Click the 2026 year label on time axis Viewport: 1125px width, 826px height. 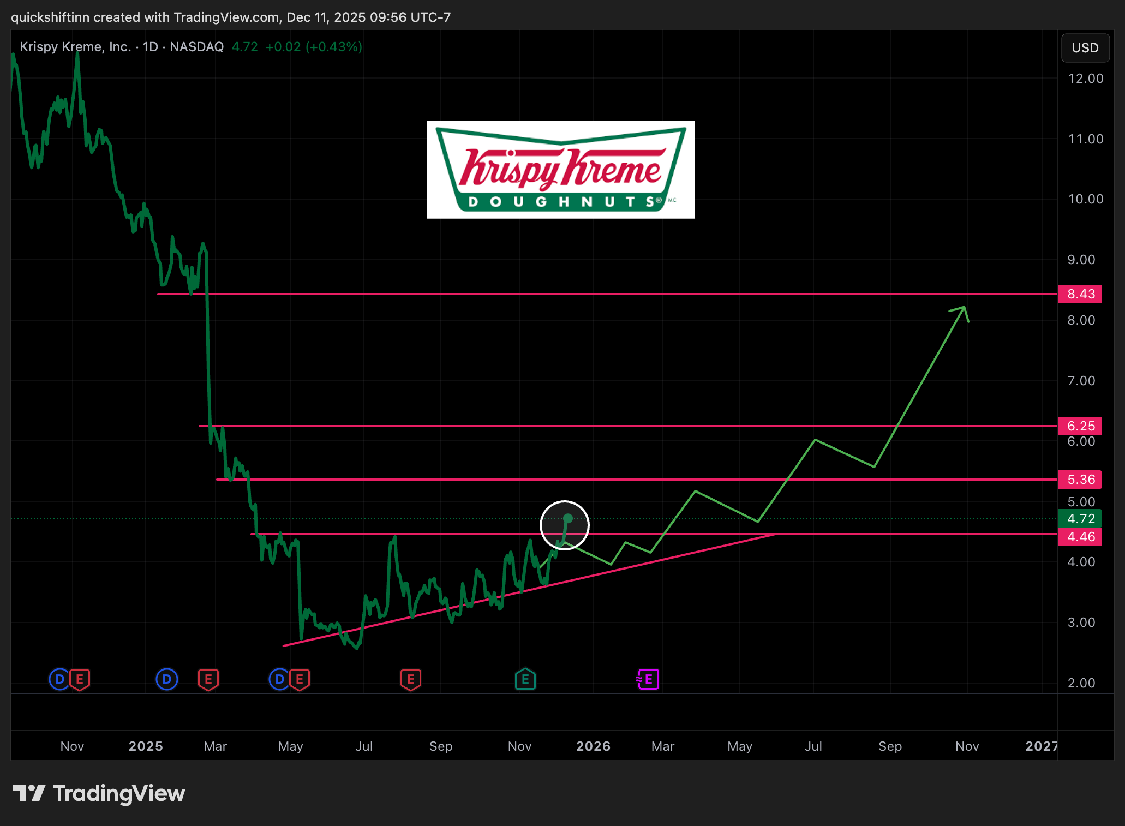coord(593,746)
